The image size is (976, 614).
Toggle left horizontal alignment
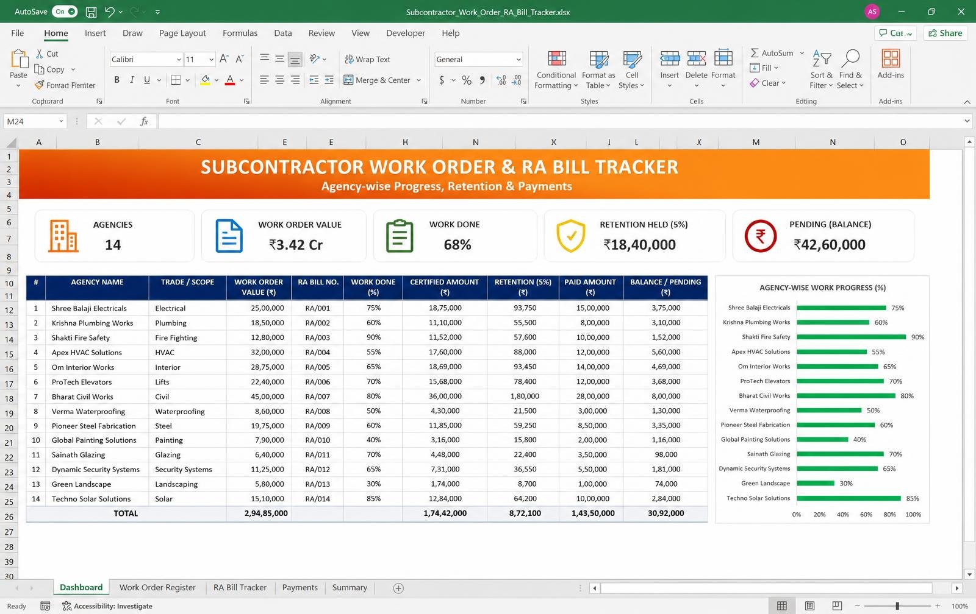pos(264,80)
